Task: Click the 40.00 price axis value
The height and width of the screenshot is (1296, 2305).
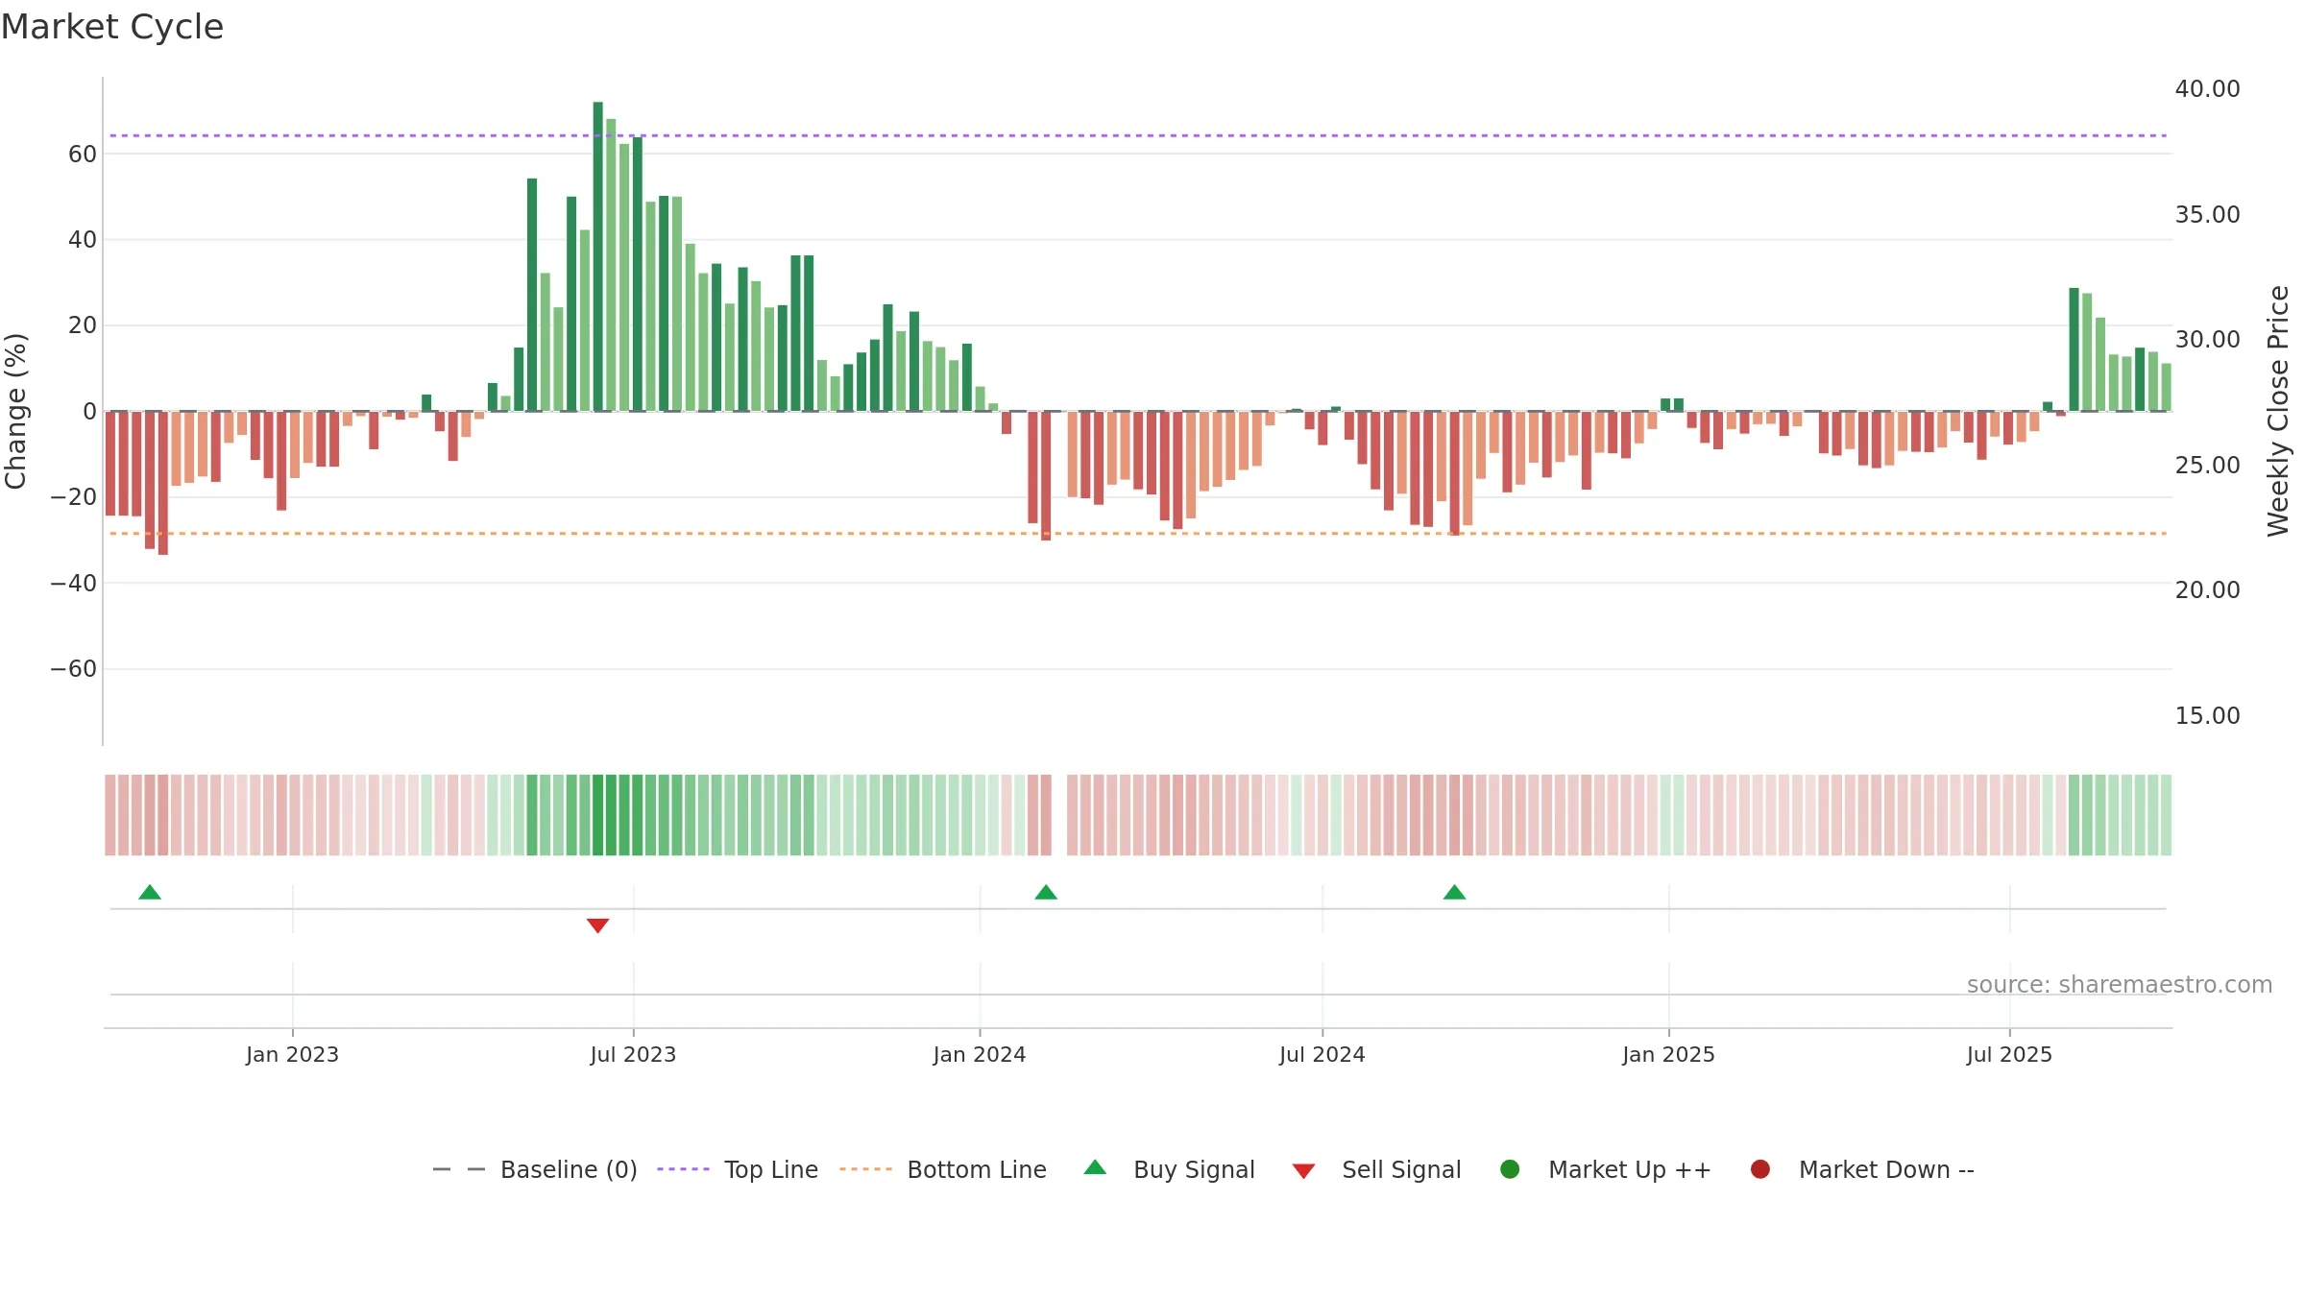Action: click(2207, 88)
